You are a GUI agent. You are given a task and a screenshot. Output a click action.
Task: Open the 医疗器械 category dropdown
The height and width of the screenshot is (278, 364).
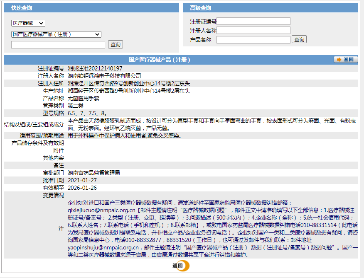click(x=28, y=23)
